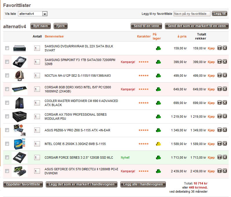Open NOCTUA NH-U12P SE2 product name
The height and width of the screenshot is (197, 231).
(78, 76)
